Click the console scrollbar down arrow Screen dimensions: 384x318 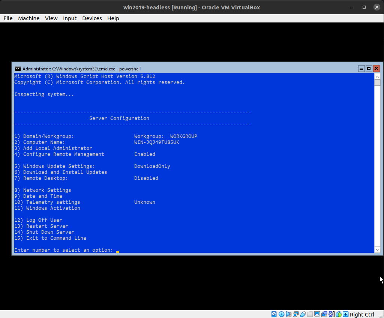point(377,250)
